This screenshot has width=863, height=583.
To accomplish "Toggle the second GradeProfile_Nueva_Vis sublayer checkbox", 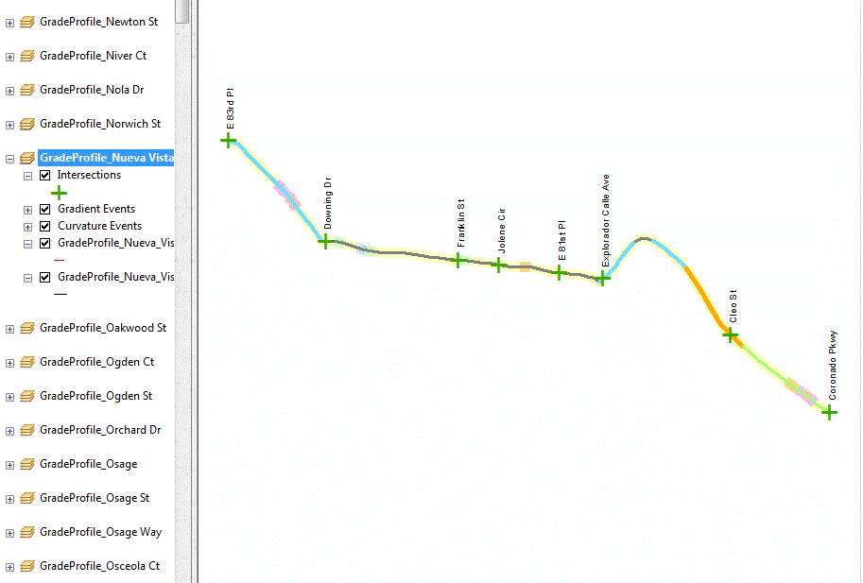I will click(45, 278).
